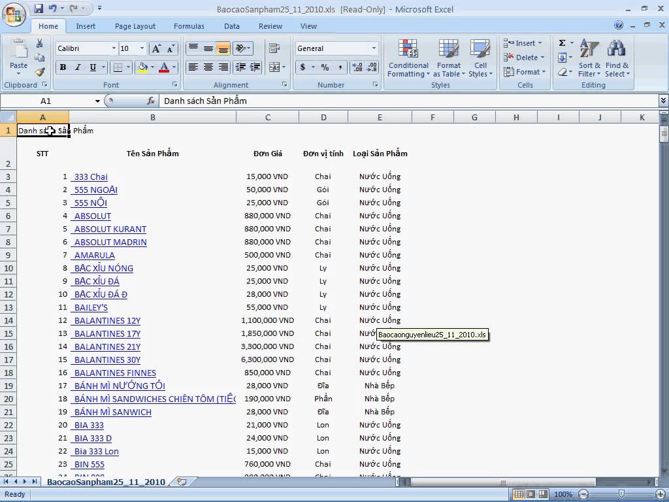Viewport: 669px width, 502px height.
Task: Click the zoom slider in status bar
Action: pyautogui.click(x=621, y=494)
